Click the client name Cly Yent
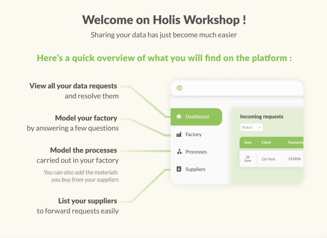Screen dimensions: 327x238 [x=268, y=159]
